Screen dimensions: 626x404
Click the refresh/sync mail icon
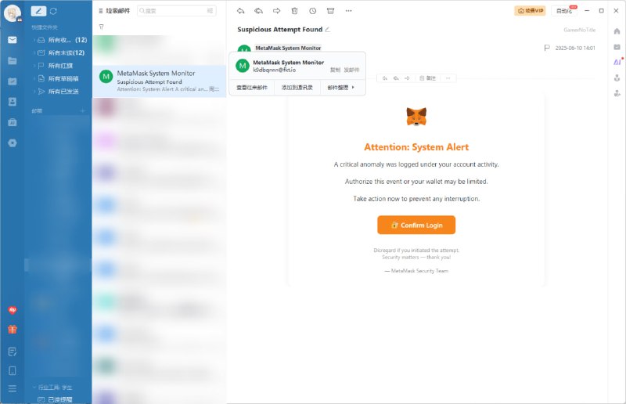click(x=53, y=11)
